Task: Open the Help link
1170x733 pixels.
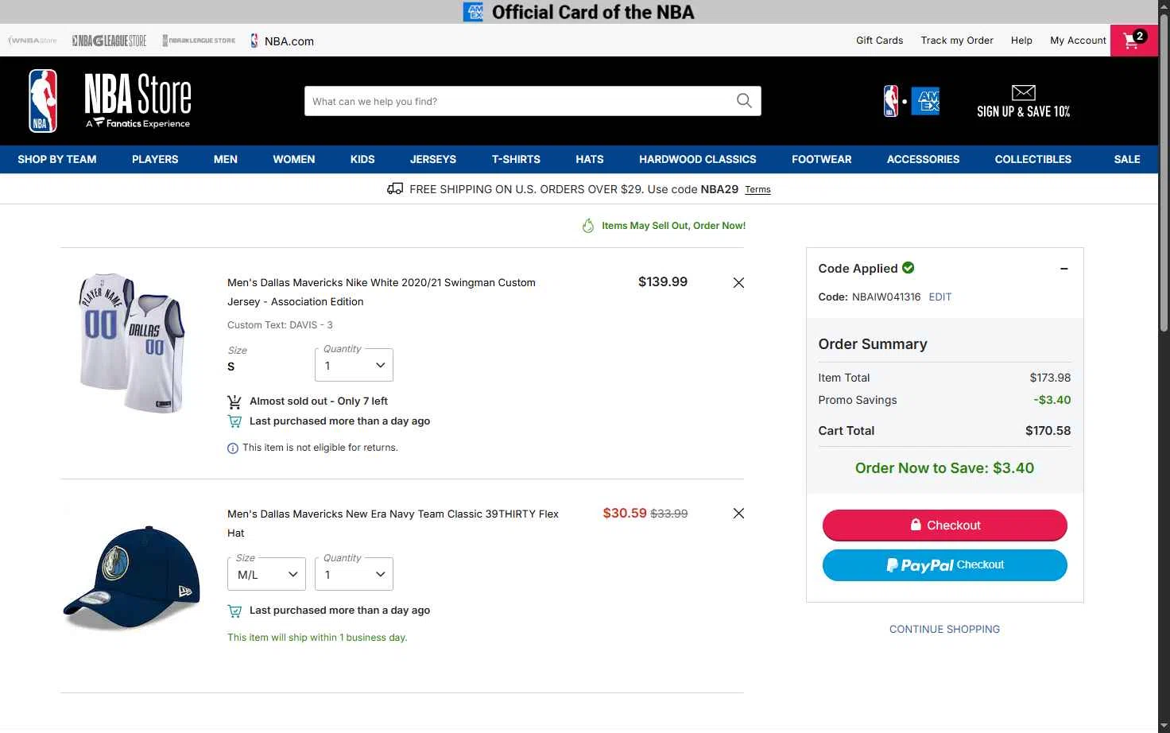Action: 1021,41
